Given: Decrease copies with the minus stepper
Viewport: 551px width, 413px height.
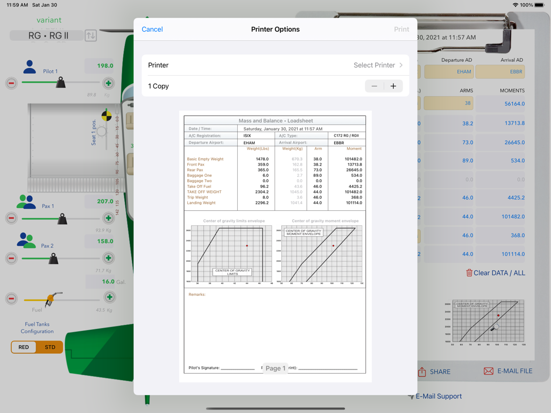Looking at the screenshot, I should tap(375, 86).
